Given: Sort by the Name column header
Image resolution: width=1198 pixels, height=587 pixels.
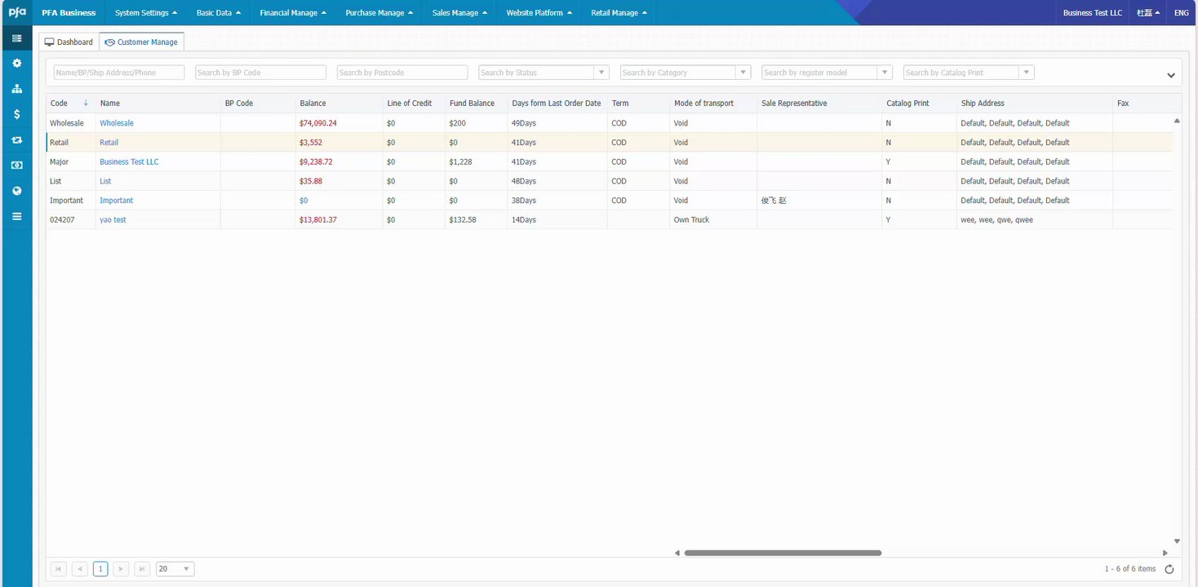Looking at the screenshot, I should tap(110, 104).
